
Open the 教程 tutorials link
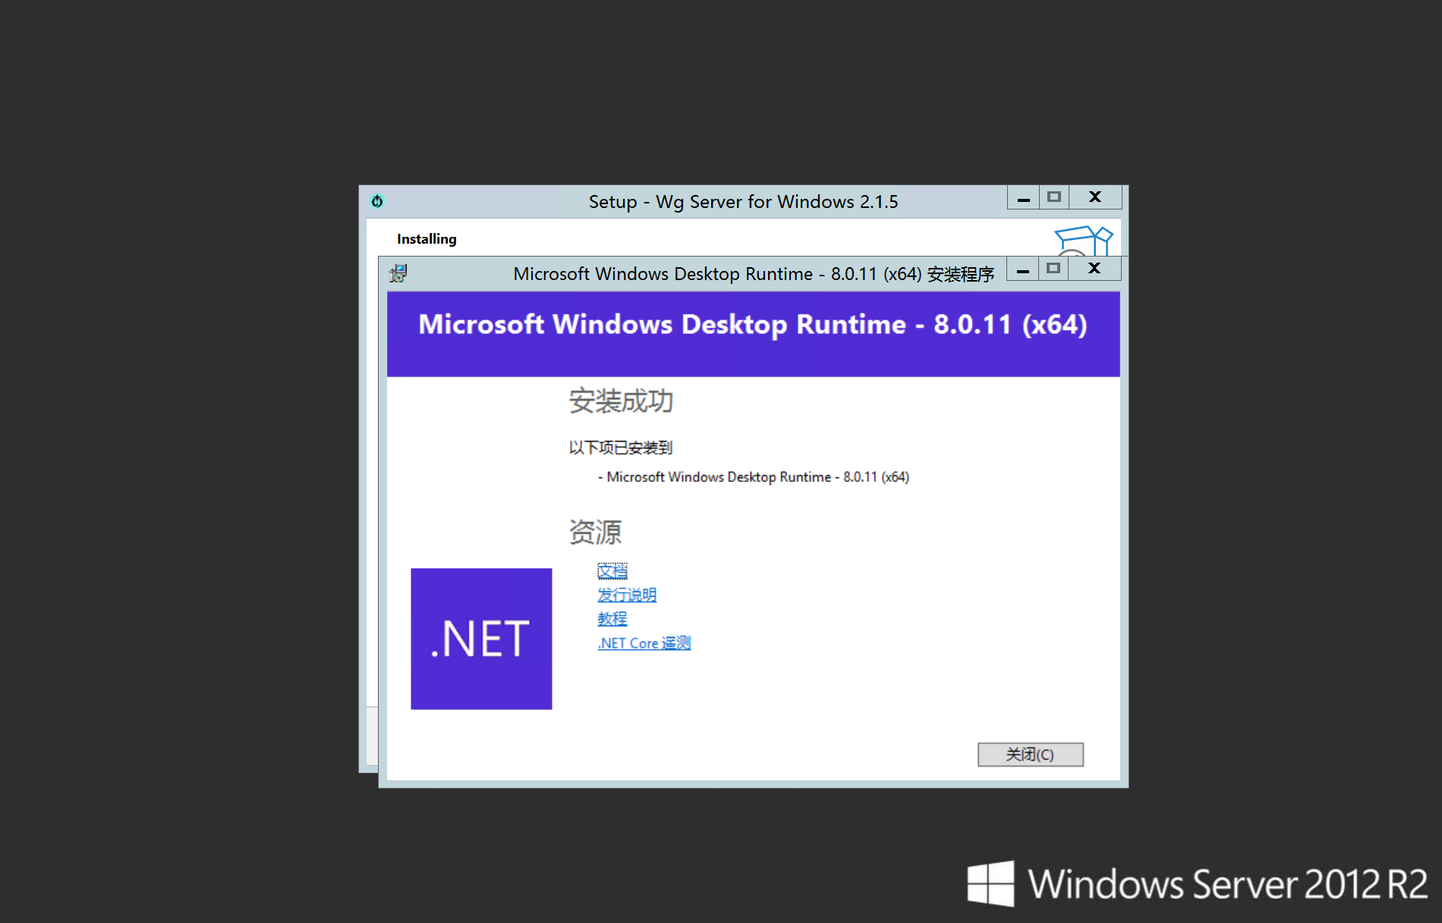click(612, 619)
